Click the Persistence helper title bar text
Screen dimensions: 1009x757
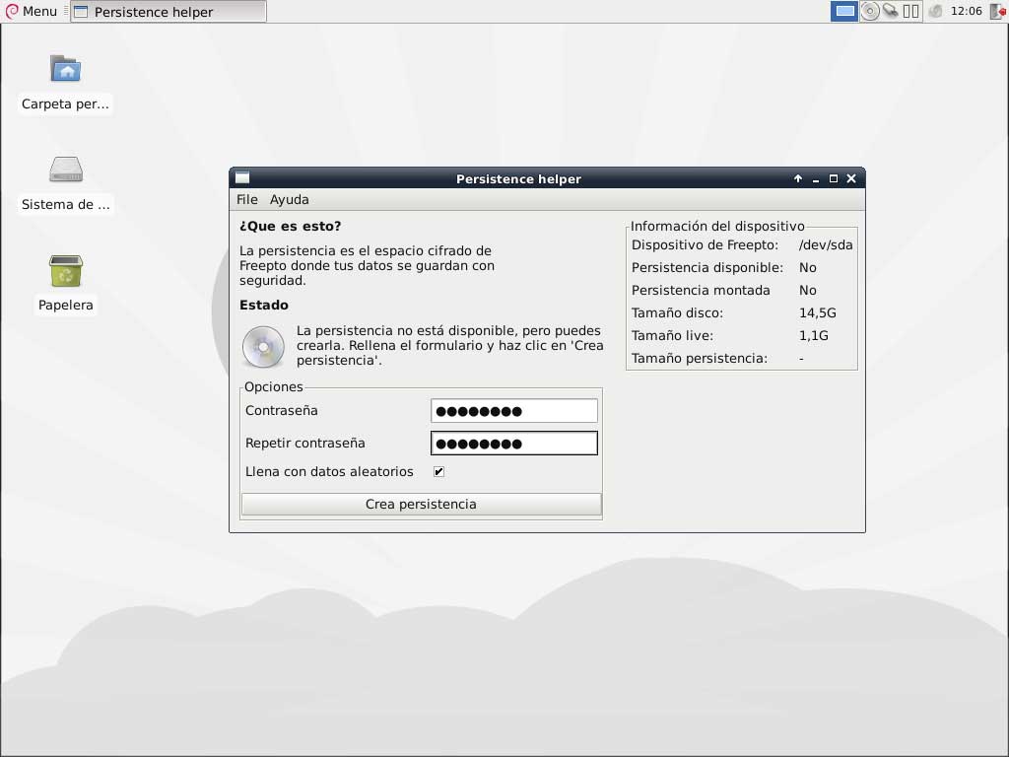[x=518, y=179]
